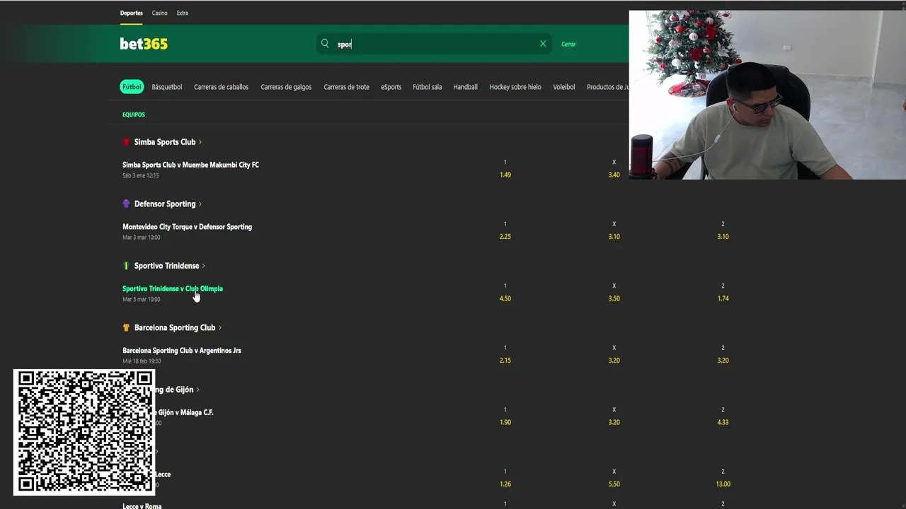Open the Casino tab
The height and width of the screenshot is (509, 906).
click(x=160, y=13)
